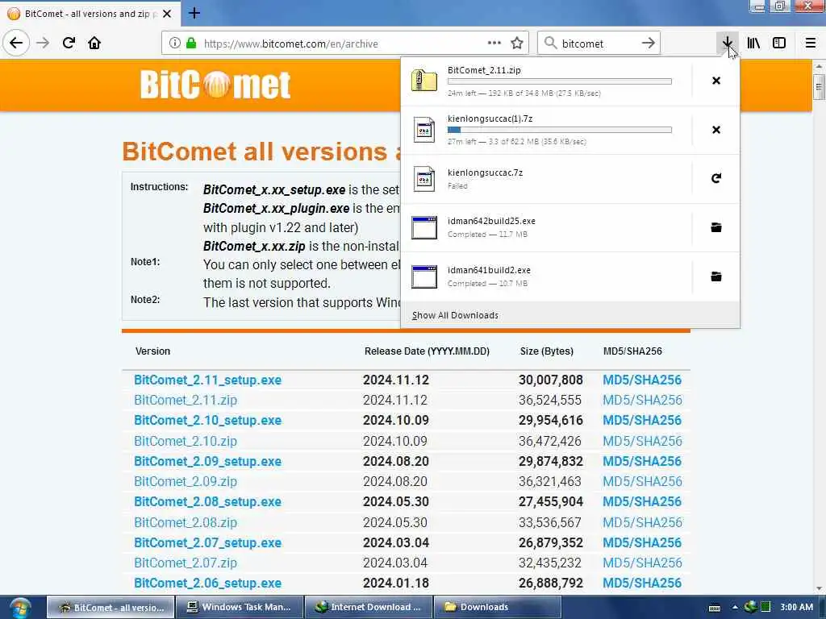This screenshot has height=619, width=826.
Task: Download BitComet_2.06_setup.exe
Action: point(207,583)
